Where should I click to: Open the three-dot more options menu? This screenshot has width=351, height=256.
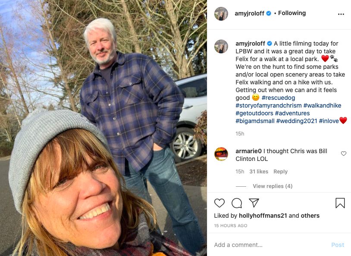tap(341, 14)
